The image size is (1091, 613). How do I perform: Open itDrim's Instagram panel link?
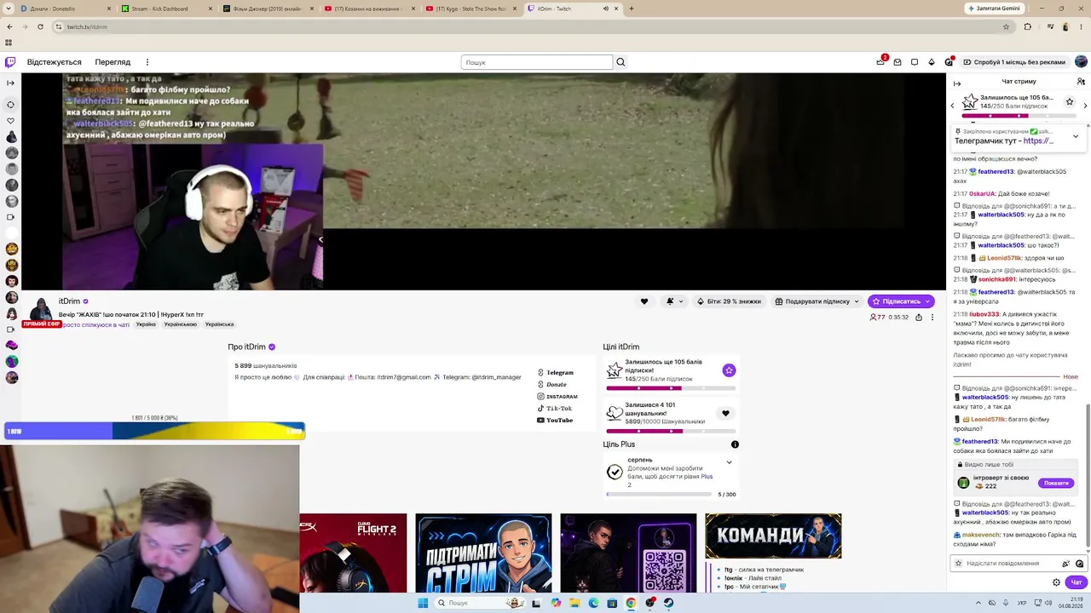tap(557, 397)
